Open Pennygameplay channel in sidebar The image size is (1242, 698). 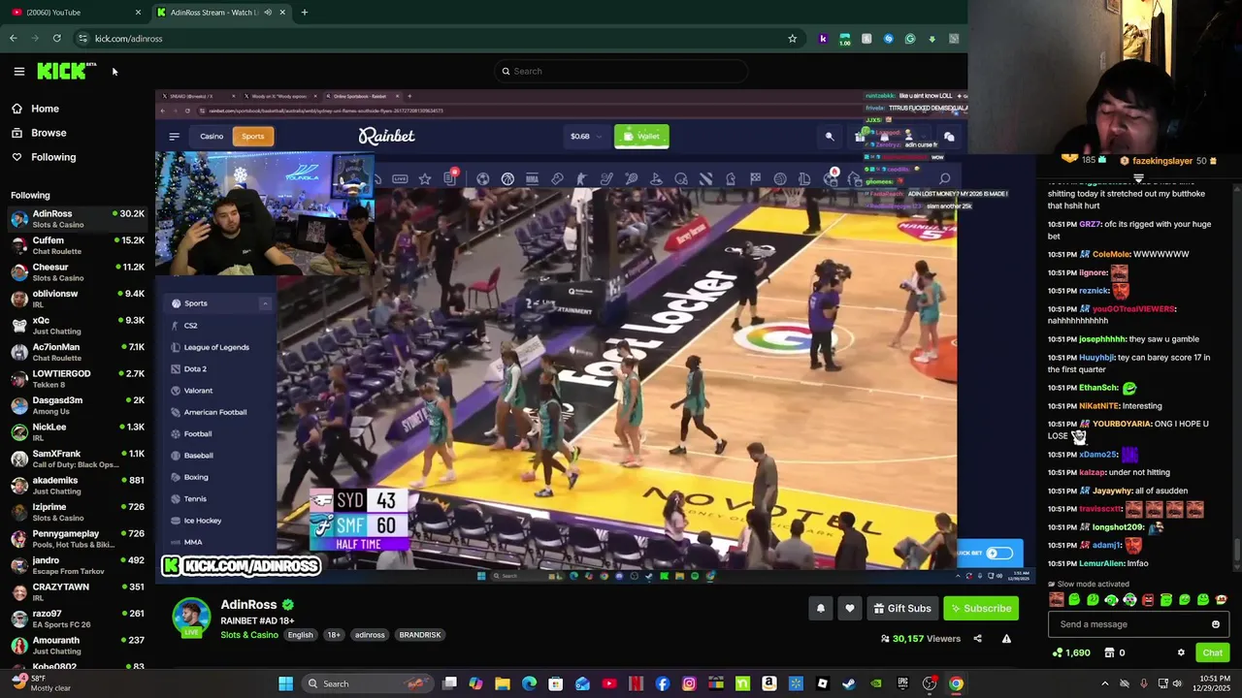[78, 539]
